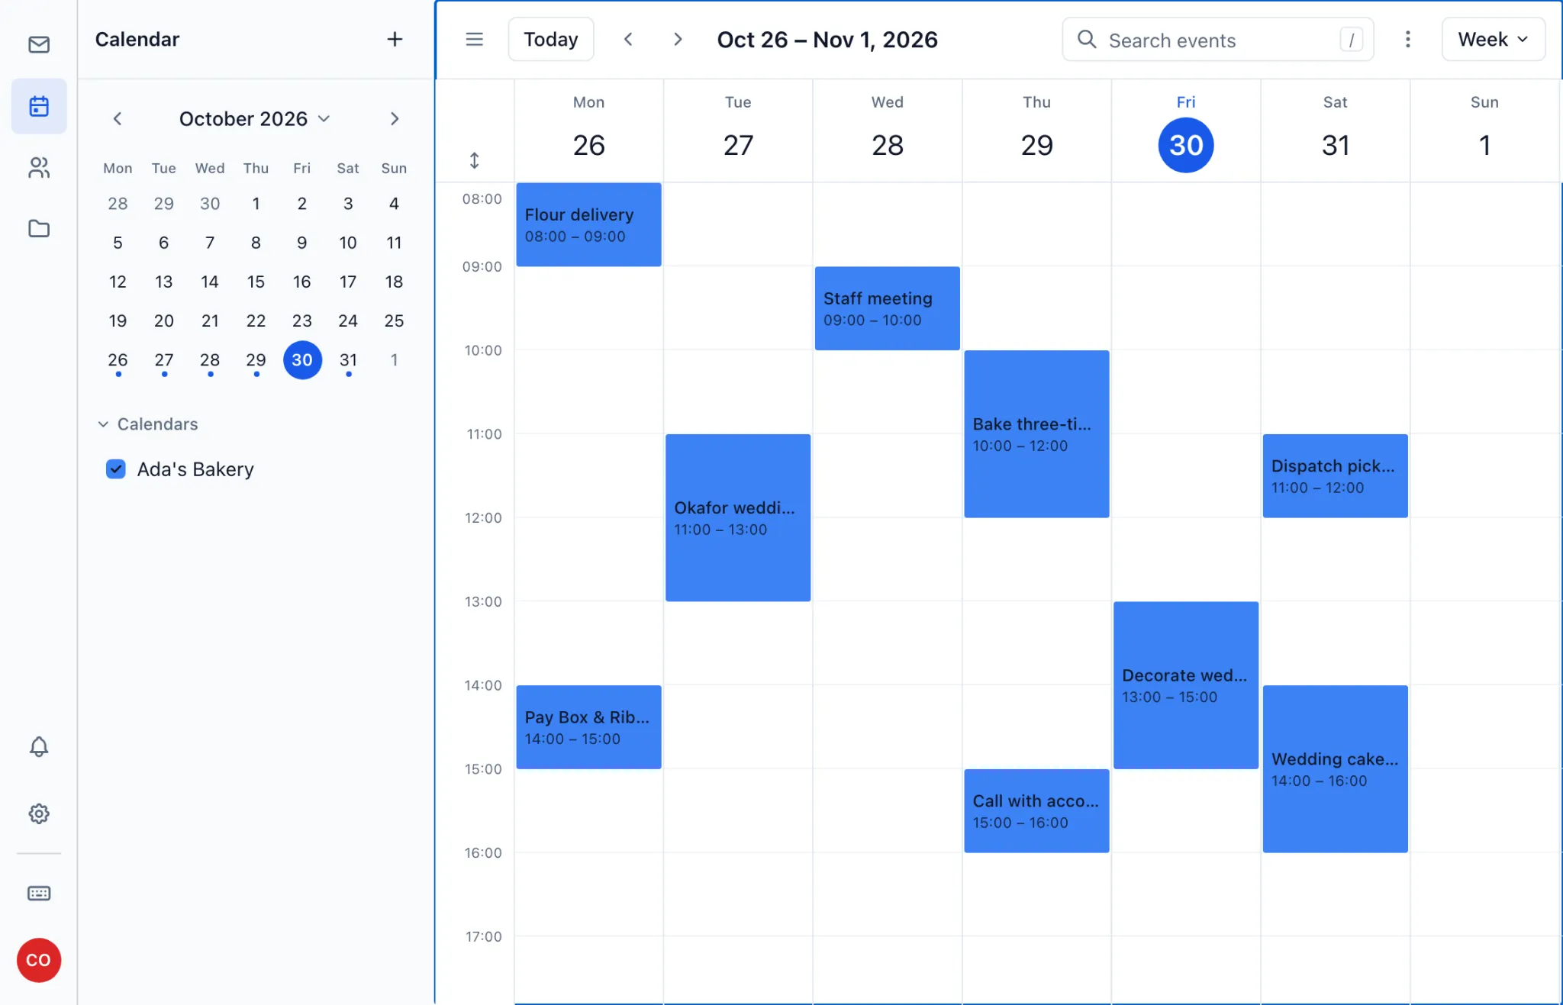The width and height of the screenshot is (1563, 1005).
Task: Toggle the sidebar with hamburger icon
Action: tap(474, 39)
